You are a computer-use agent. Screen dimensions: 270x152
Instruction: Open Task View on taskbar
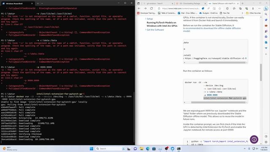tap(129, 149)
